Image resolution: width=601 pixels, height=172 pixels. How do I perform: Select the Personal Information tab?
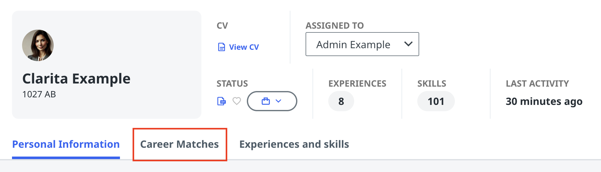[66, 144]
